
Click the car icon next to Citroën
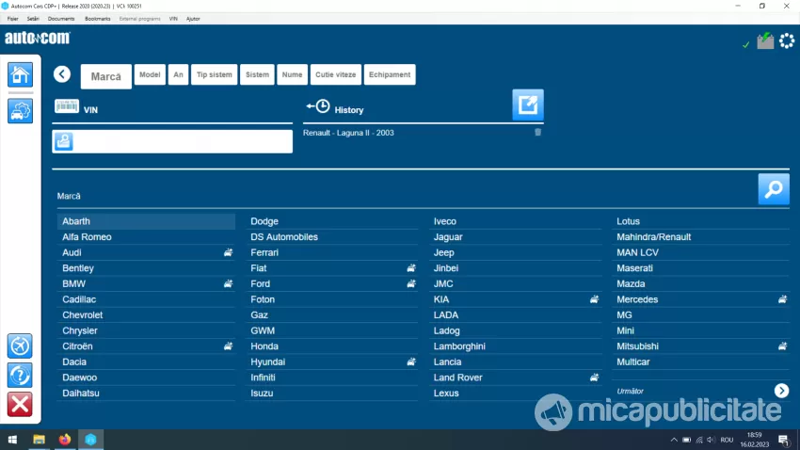click(x=228, y=346)
